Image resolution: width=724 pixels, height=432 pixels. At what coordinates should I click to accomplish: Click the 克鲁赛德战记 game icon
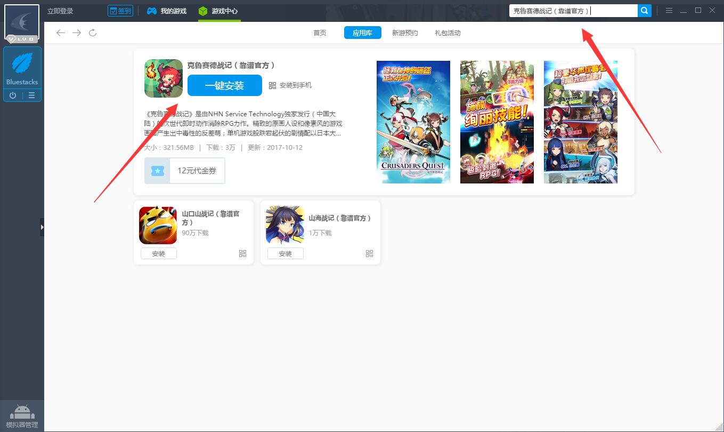(164, 78)
